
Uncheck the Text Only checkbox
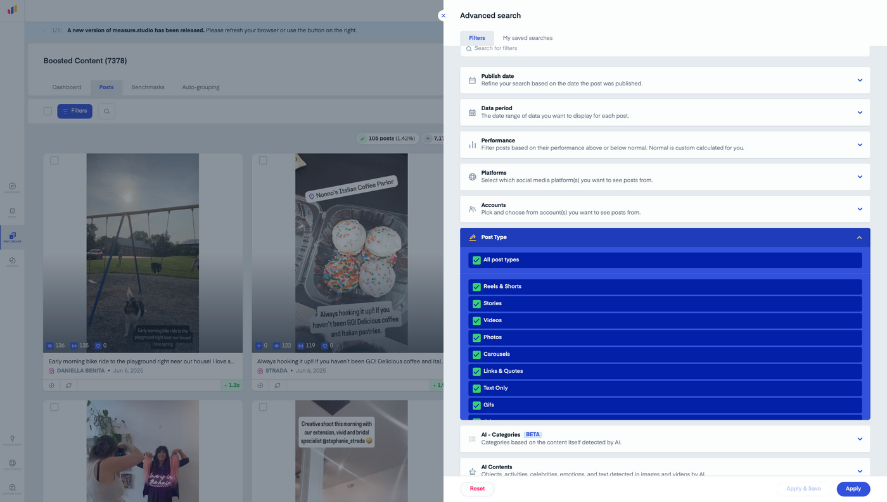click(x=476, y=388)
